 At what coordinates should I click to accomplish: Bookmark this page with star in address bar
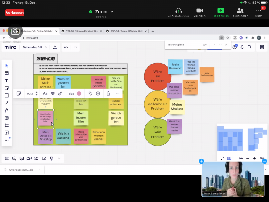pyautogui.click(x=227, y=38)
